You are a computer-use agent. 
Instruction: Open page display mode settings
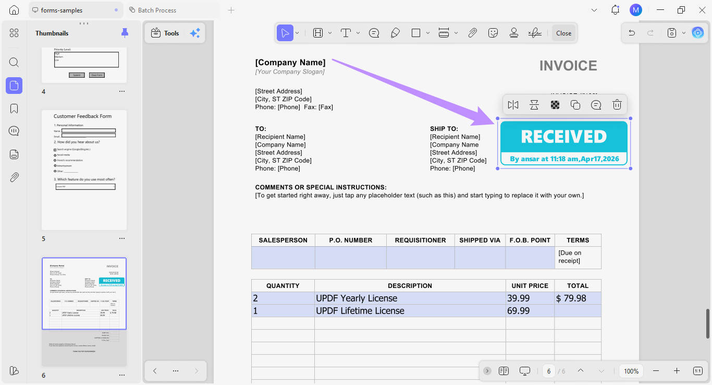[504, 371]
